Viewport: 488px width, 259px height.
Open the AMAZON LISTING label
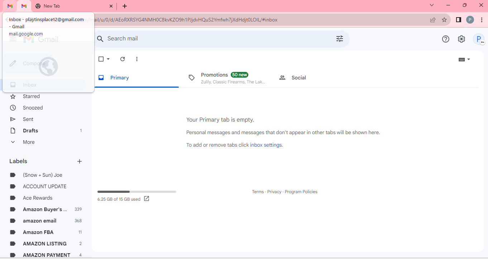pos(45,244)
